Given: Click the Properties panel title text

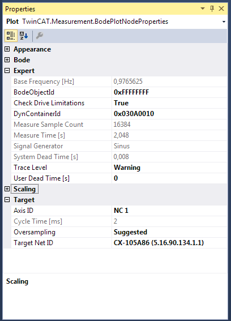Looking at the screenshot, I should point(20,9).
